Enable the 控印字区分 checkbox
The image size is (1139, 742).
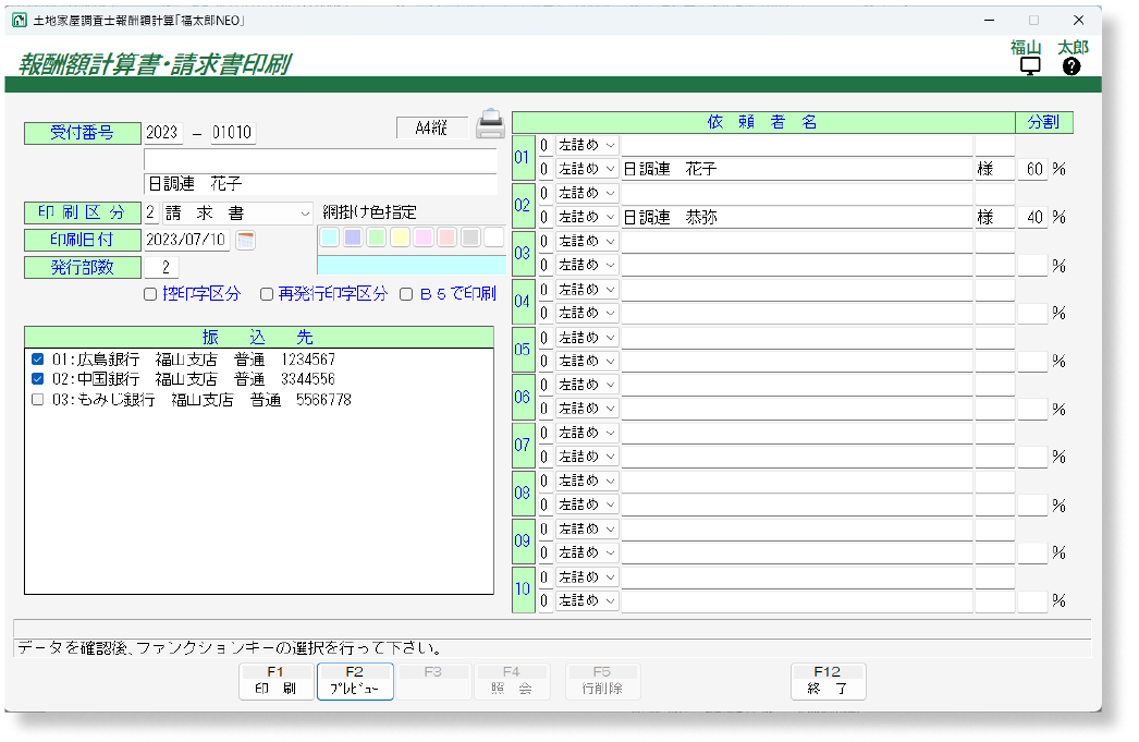click(x=150, y=295)
